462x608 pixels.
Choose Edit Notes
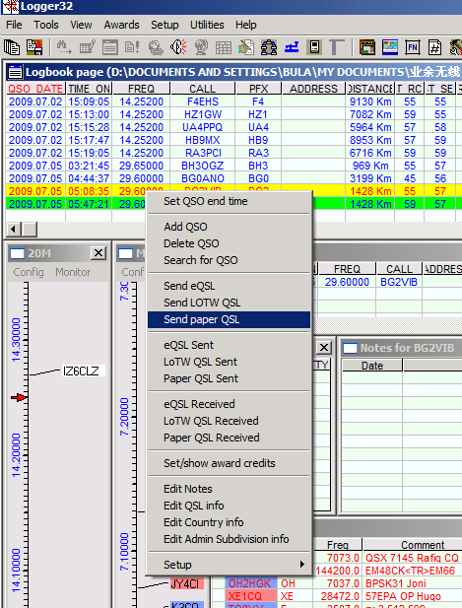tap(229, 489)
